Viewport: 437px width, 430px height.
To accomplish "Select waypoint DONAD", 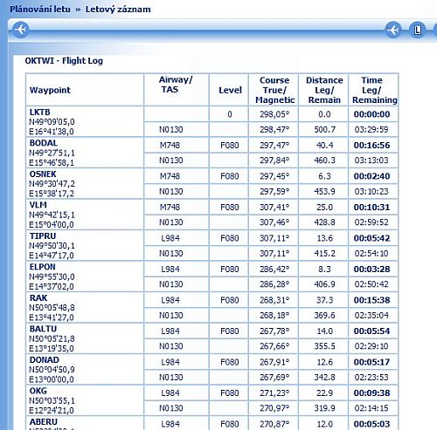I will [44, 360].
